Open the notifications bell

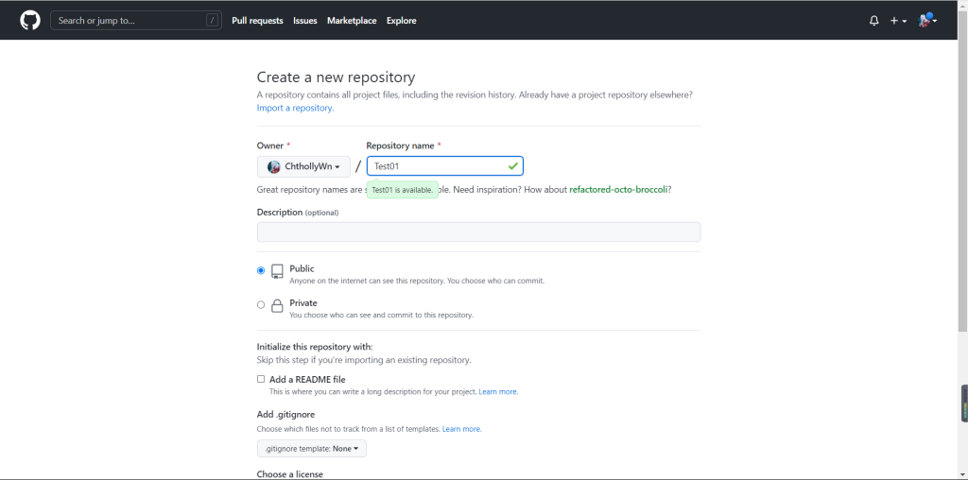click(x=873, y=21)
